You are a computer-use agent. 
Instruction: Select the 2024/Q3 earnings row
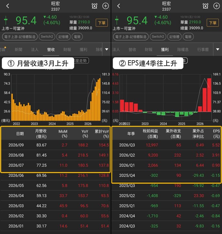tap(166, 226)
